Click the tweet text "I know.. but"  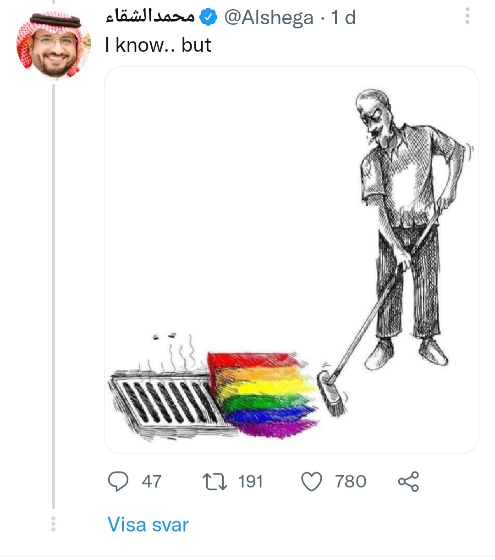[x=158, y=45]
